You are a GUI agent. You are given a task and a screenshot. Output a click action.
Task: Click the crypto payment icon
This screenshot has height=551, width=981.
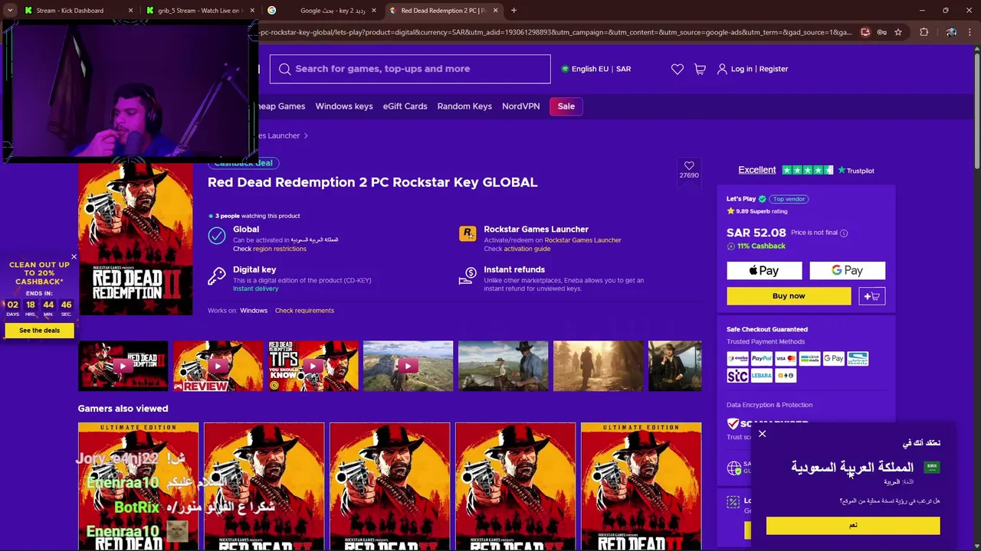click(x=786, y=376)
